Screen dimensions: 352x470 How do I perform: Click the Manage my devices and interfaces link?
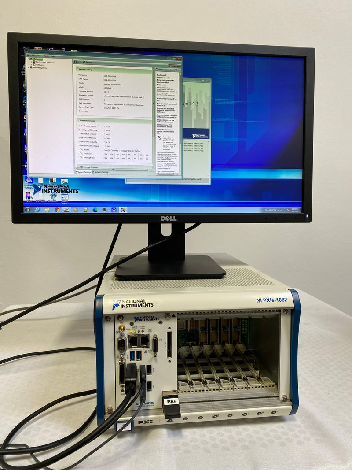[x=167, y=104]
